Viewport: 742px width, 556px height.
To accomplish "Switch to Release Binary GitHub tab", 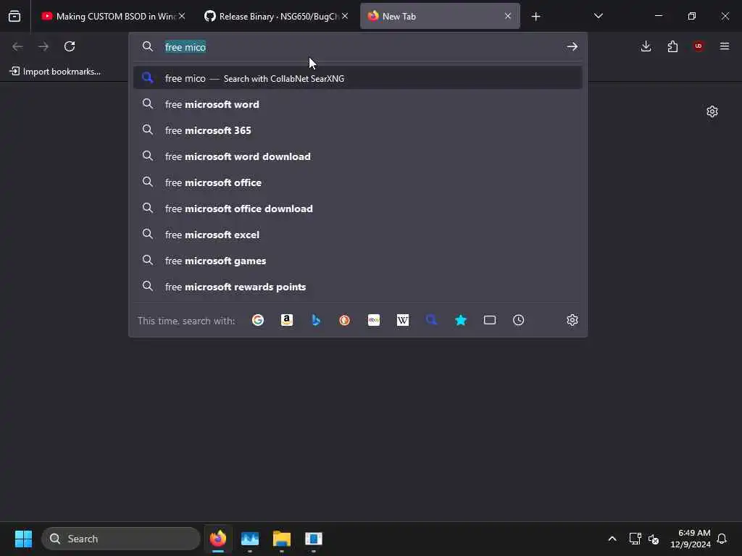I will 275,17.
